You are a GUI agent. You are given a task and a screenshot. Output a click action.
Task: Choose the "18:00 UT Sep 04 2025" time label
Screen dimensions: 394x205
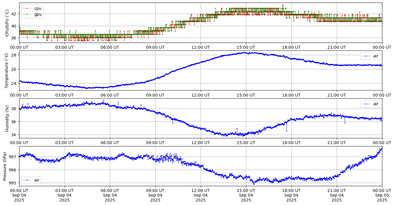(x=291, y=195)
